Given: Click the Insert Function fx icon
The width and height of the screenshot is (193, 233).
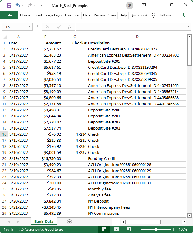Looking at the screenshot, I should tap(69, 27).
